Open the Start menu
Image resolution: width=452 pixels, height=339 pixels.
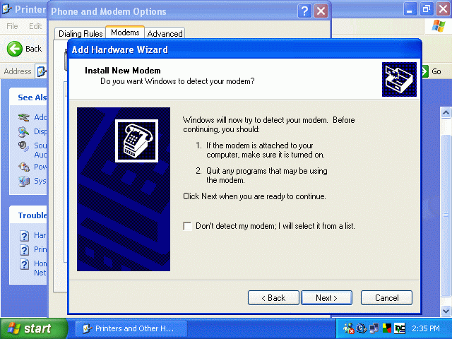33,328
